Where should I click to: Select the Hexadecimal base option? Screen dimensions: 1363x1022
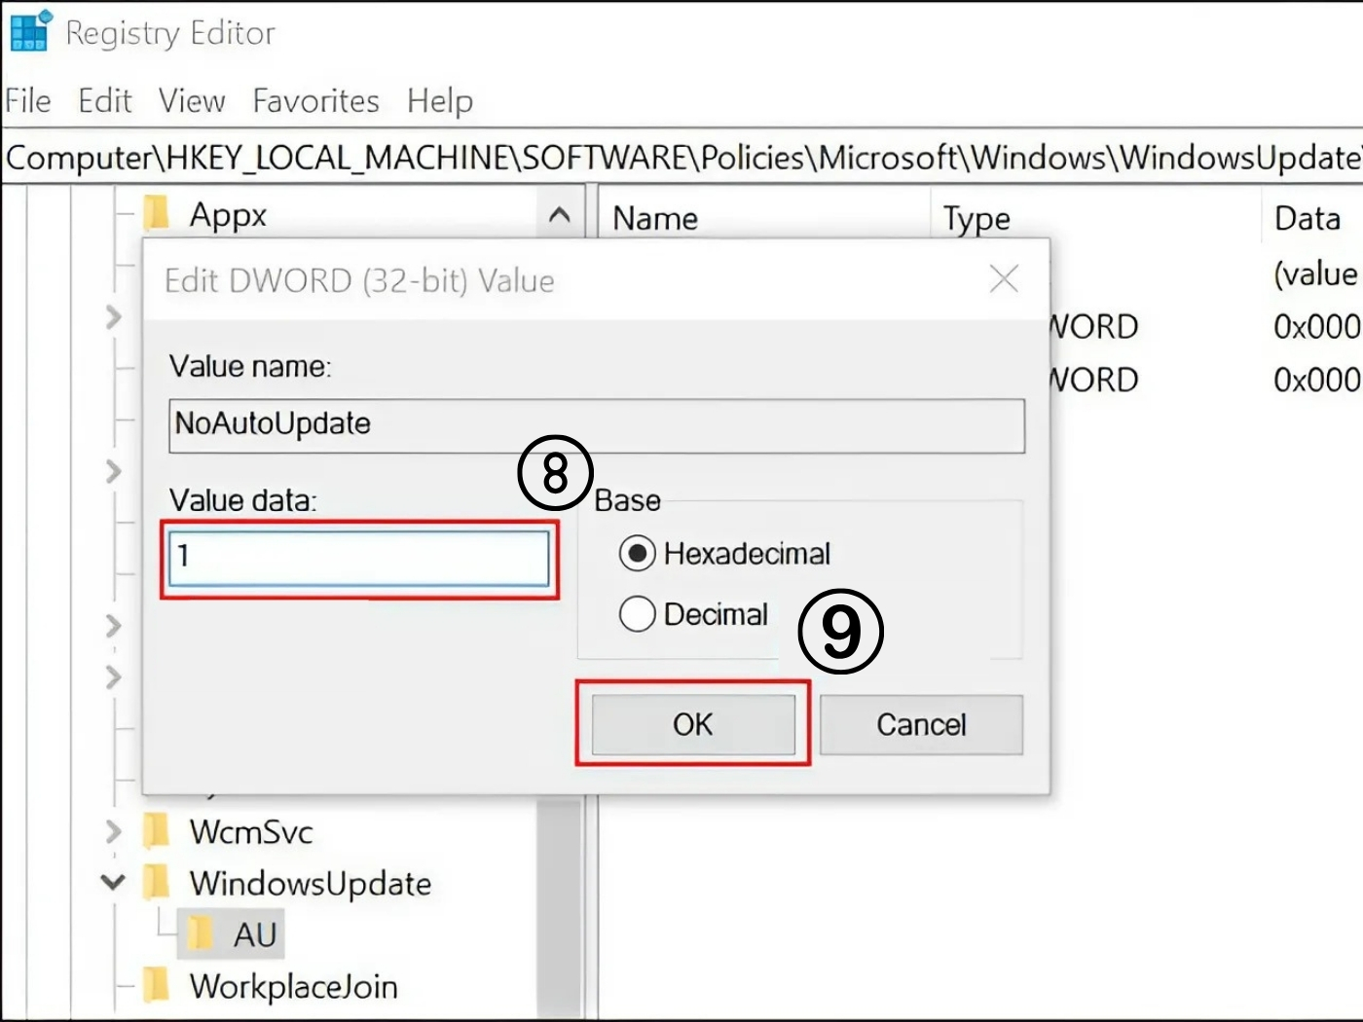click(724, 554)
